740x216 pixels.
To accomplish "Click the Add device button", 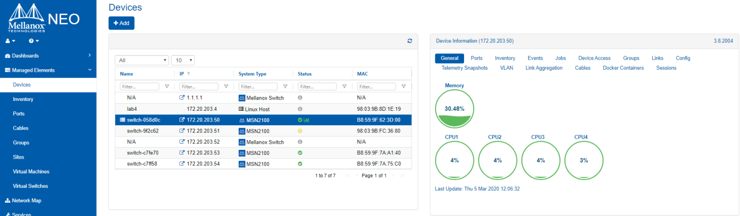I will [x=121, y=23].
